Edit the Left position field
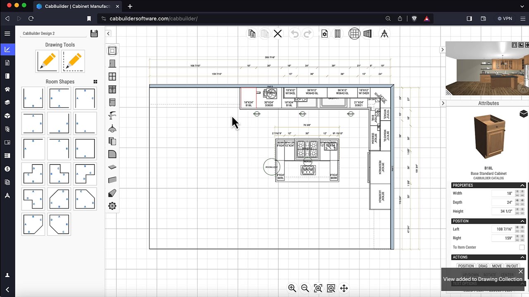The image size is (529, 297). click(503, 229)
